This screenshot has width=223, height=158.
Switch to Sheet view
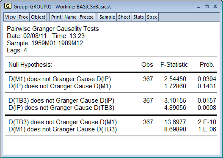pyautogui.click(x=124, y=17)
